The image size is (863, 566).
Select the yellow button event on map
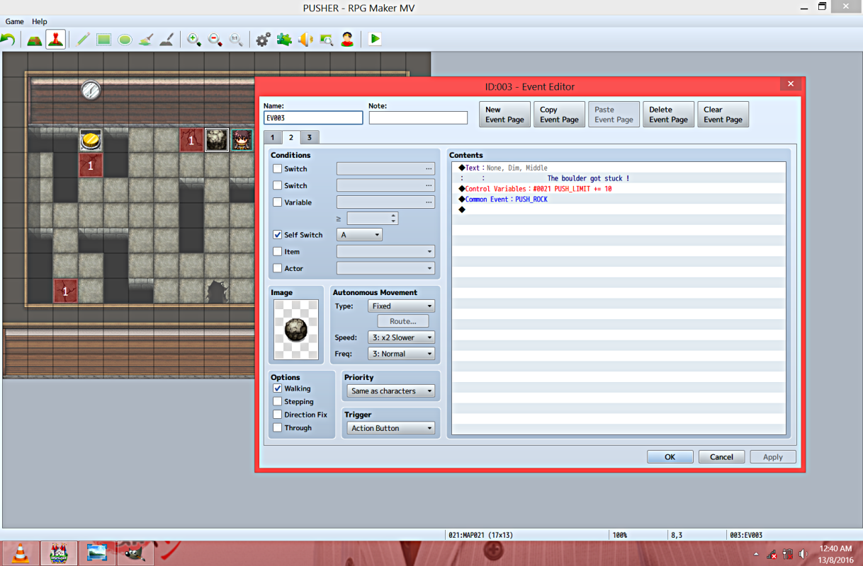point(91,140)
